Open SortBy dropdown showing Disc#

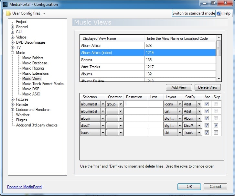(199, 125)
